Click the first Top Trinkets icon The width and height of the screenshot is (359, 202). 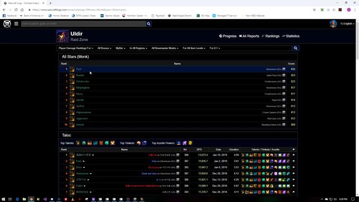click(139, 143)
